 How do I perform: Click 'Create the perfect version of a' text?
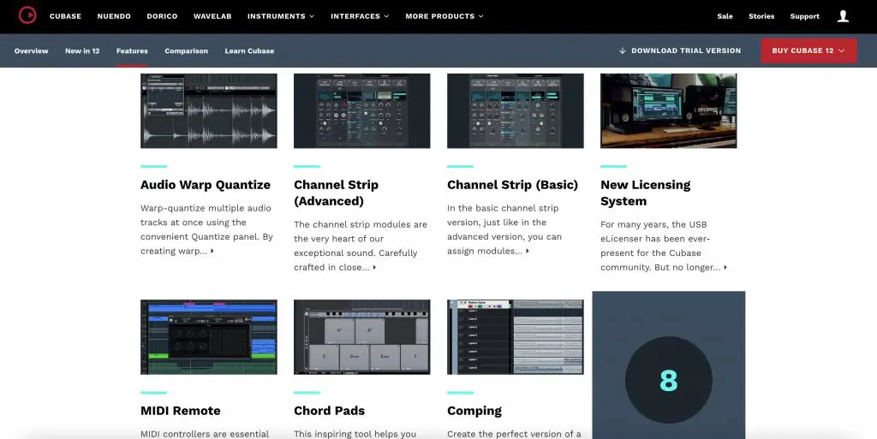tap(514, 434)
